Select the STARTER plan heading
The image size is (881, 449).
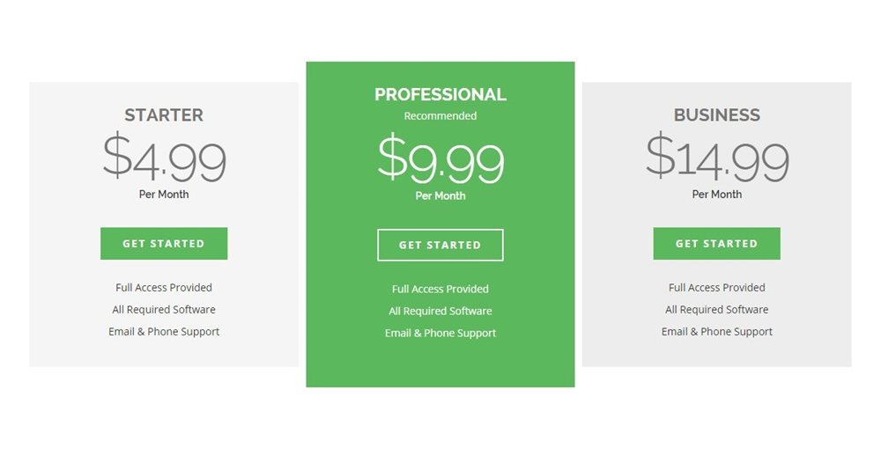pyautogui.click(x=164, y=115)
